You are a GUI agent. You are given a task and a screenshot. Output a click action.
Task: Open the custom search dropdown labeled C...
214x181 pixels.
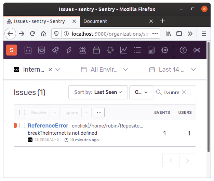pos(141,92)
